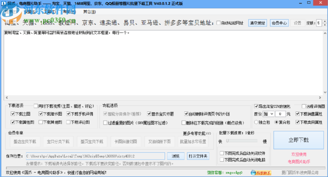Screen dimensions: 328x177
Task: Click the 微信客服: xmgoodgq0 text
Action: [224, 173]
